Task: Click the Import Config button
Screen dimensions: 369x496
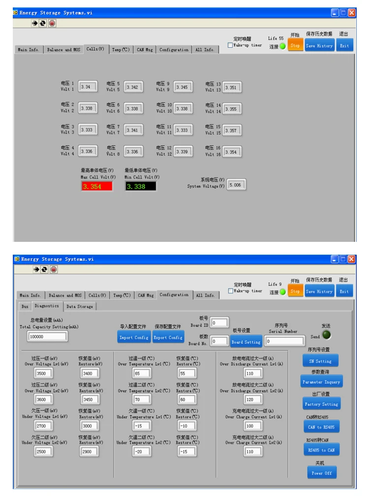Action: point(134,337)
